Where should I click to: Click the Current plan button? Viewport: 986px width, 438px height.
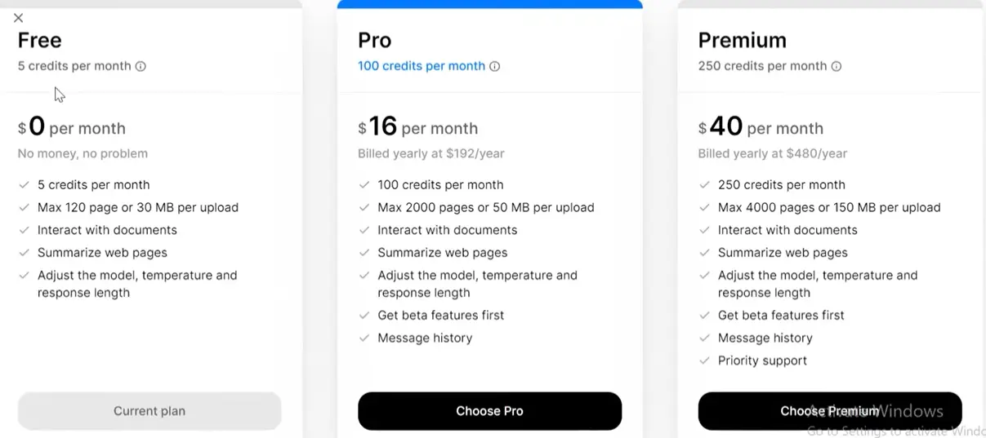pos(149,411)
